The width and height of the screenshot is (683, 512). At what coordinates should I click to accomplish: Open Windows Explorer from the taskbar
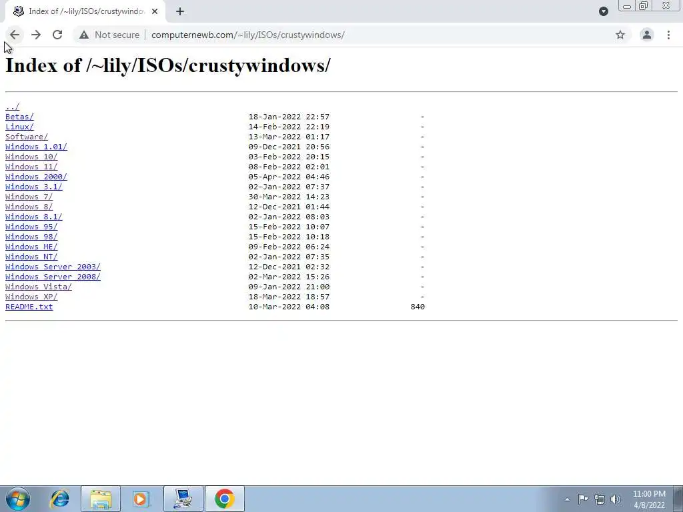click(x=101, y=499)
